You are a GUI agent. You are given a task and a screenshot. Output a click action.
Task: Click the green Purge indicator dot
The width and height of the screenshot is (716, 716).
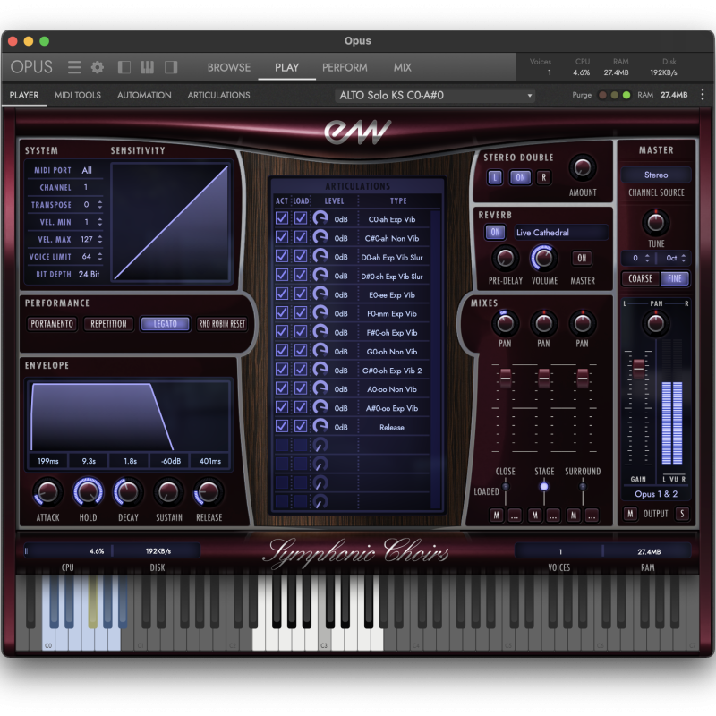626,95
